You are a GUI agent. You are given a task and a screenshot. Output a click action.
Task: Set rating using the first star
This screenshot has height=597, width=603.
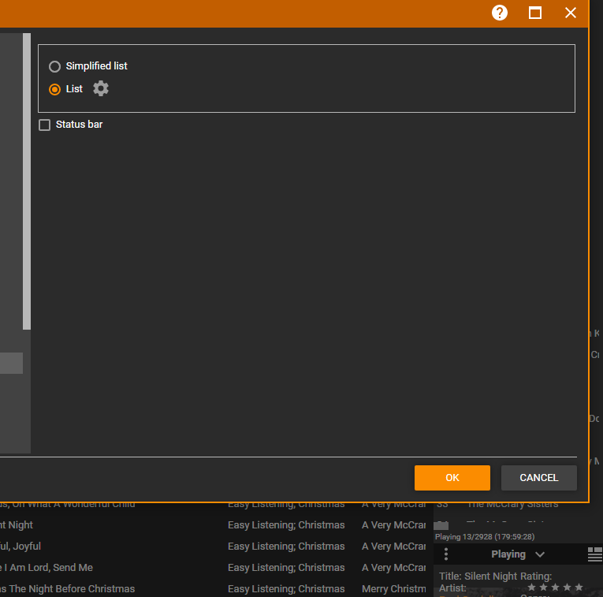click(531, 588)
